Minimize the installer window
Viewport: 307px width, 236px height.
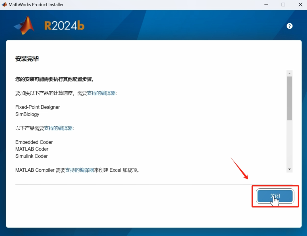266,5
